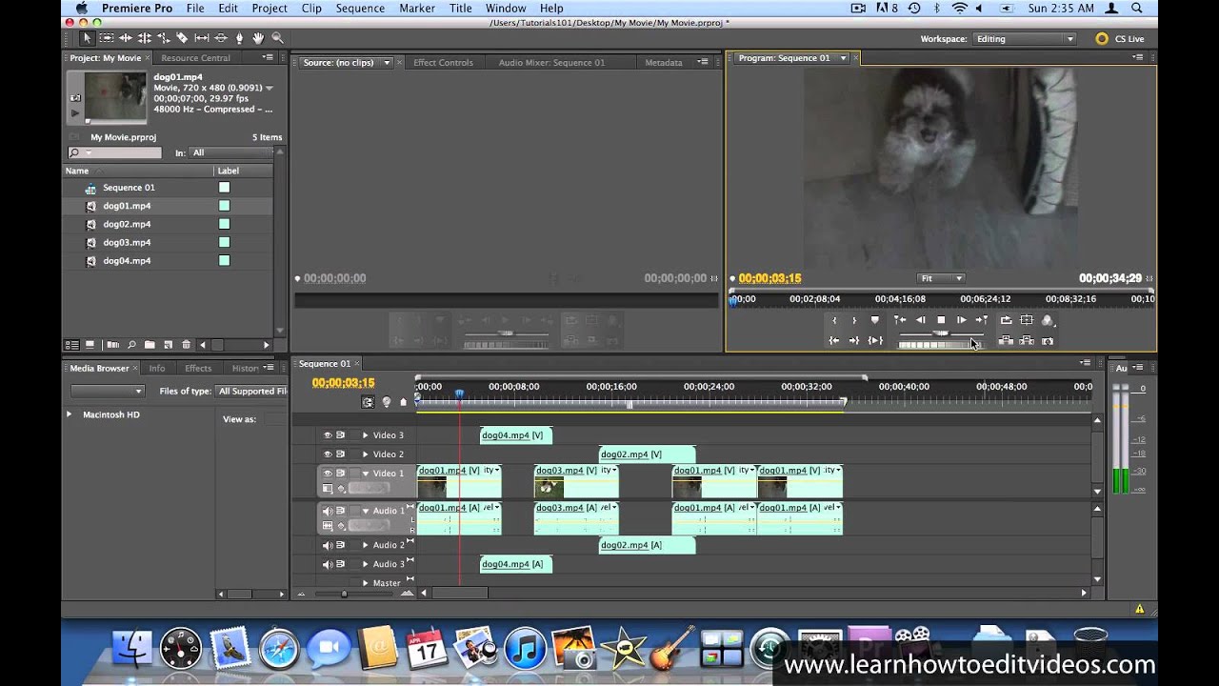The image size is (1219, 686).
Task: Go to next edit point
Action: pyautogui.click(x=982, y=320)
